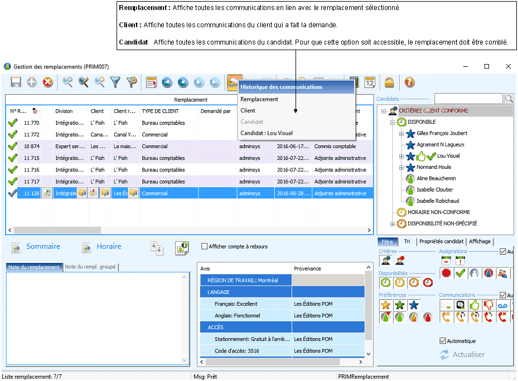Click the Actualiser button
Screen dimensions: 518x381
(462, 354)
